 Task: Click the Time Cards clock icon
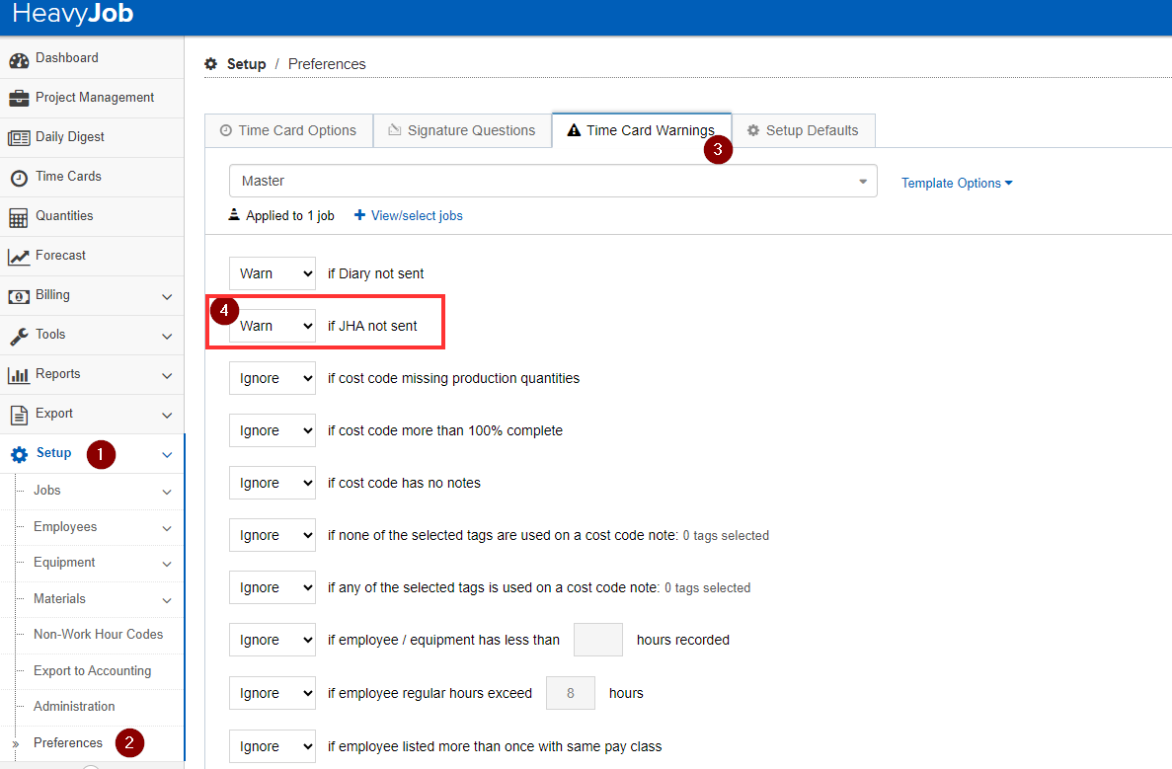(19, 178)
